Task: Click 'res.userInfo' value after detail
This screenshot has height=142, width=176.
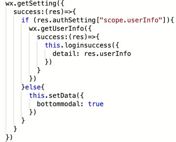Action: (x=108, y=54)
